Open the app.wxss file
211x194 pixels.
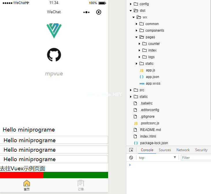coord(153,83)
